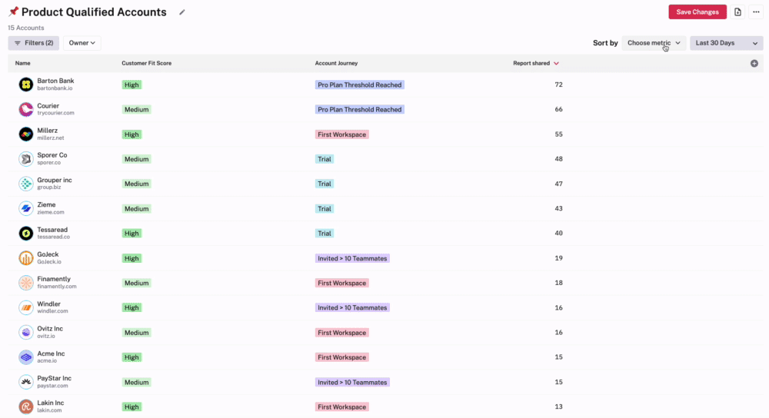Image resolution: width=769 pixels, height=418 pixels.
Task: Click the Zieme logo
Action: pyautogui.click(x=26, y=208)
